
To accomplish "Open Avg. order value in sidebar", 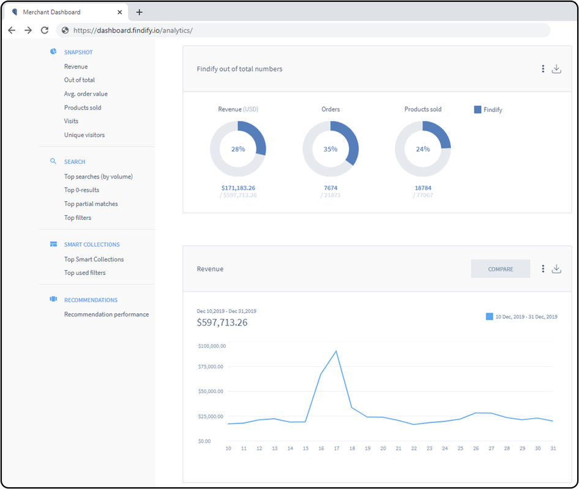I will pyautogui.click(x=86, y=94).
